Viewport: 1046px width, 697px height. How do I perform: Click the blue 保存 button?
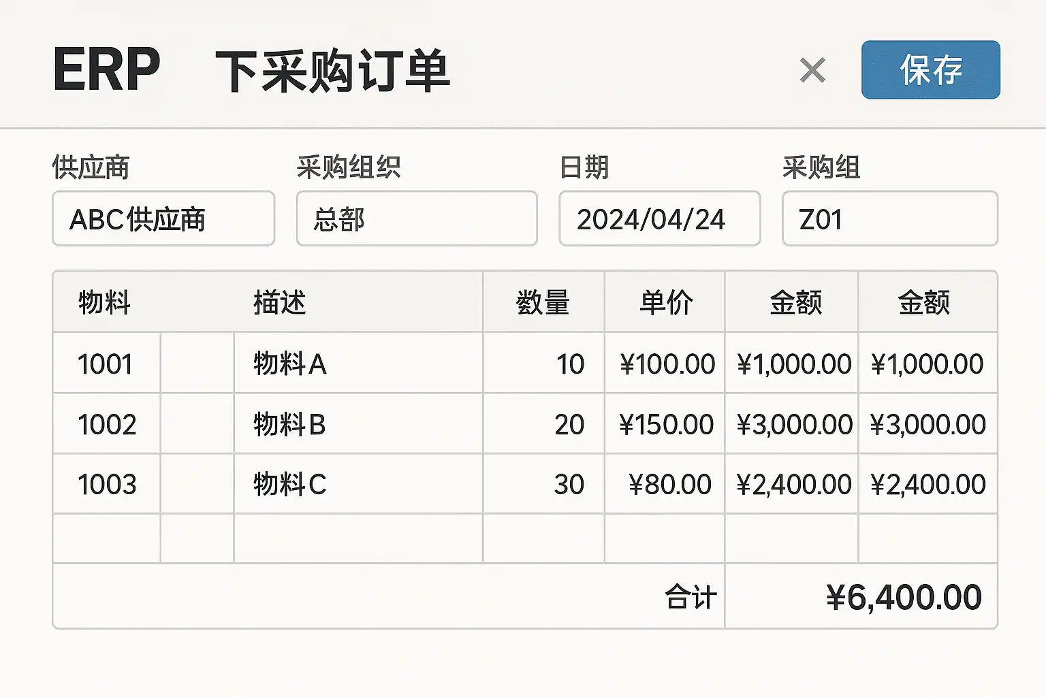pyautogui.click(x=930, y=69)
